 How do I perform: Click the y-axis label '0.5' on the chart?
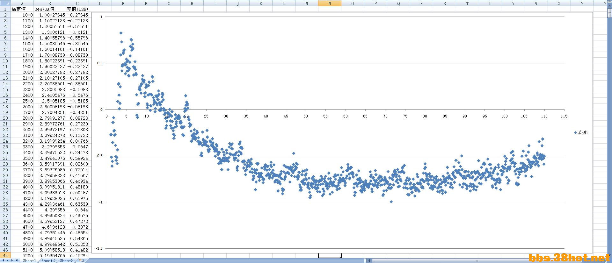pos(100,63)
